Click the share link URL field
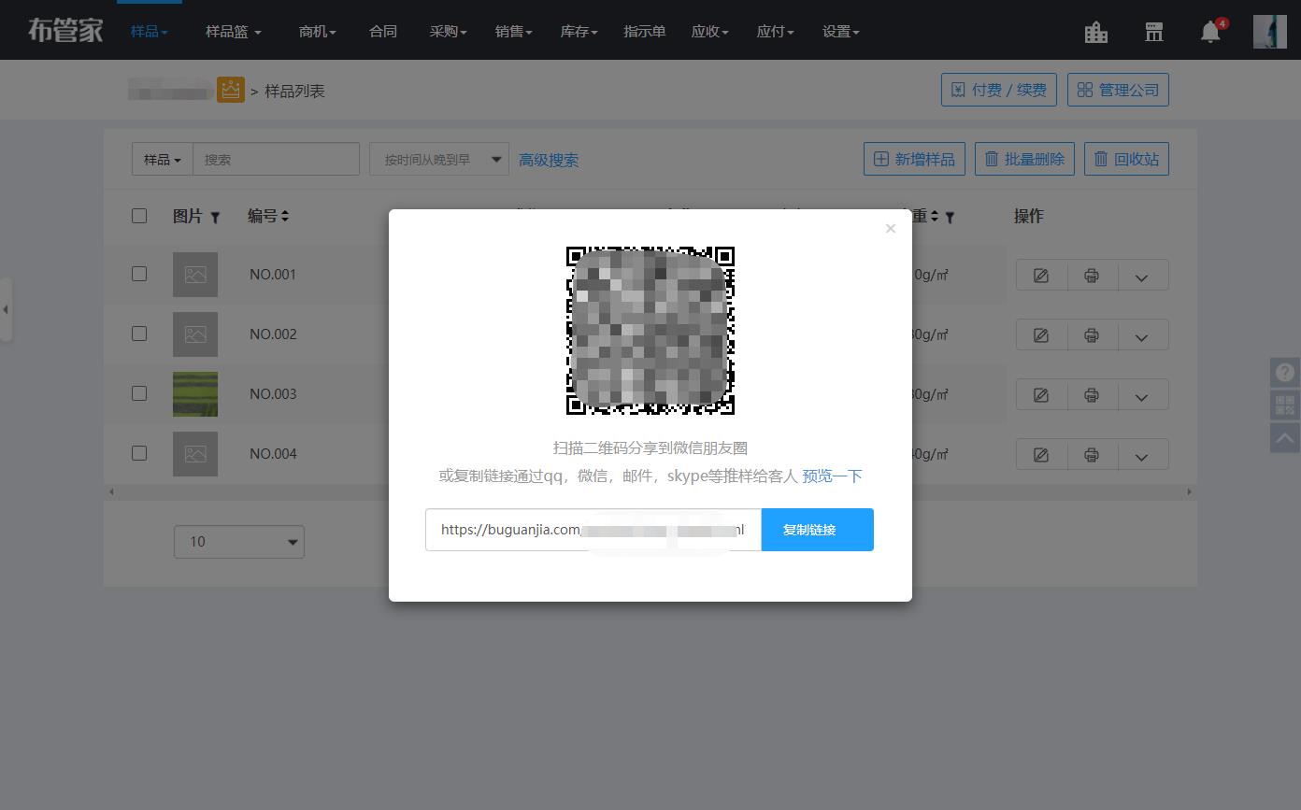The width and height of the screenshot is (1301, 810). pyautogui.click(x=593, y=530)
